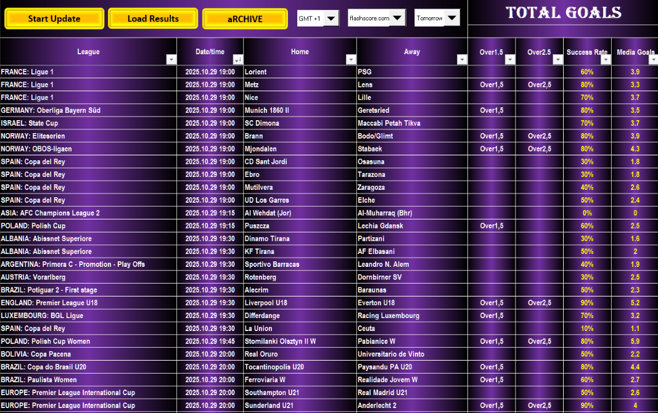Expand the GMT +1 timezone dropdown
Viewport: 658px width, 413px height.
(x=332, y=18)
